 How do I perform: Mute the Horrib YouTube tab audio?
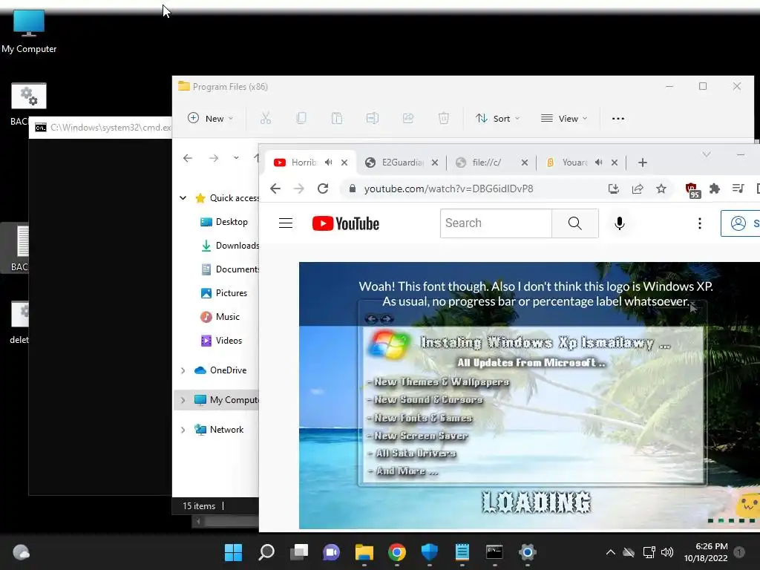[x=329, y=163]
